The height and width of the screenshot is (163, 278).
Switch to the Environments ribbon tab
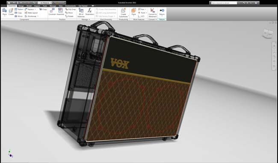coord(71,6)
